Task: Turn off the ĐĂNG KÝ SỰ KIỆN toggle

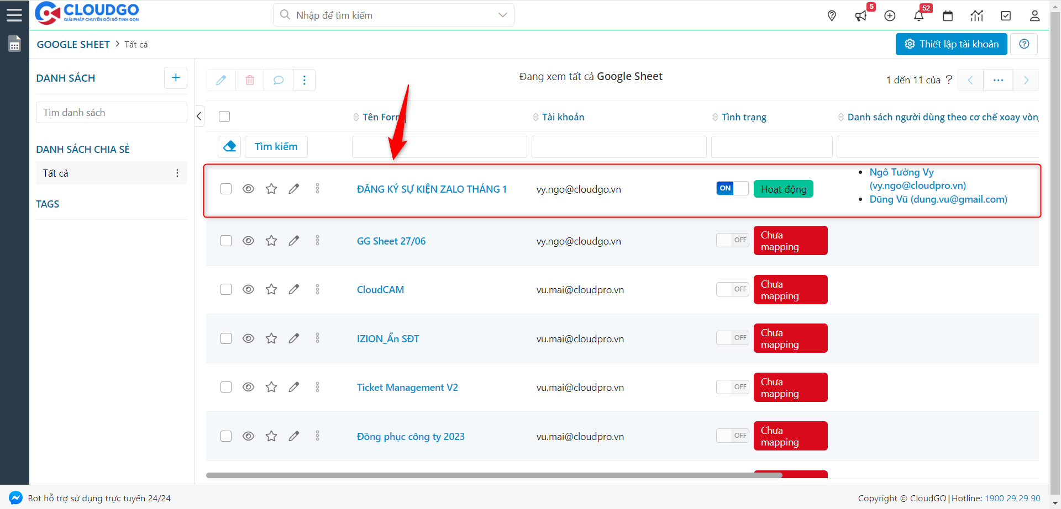Action: click(732, 188)
